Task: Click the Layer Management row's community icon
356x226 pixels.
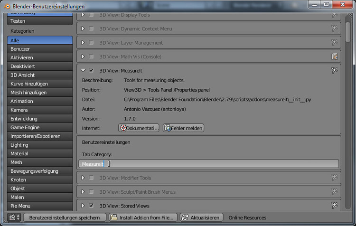Action: (x=335, y=42)
